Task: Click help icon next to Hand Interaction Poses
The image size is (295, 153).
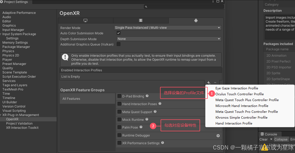Action: 160,104
